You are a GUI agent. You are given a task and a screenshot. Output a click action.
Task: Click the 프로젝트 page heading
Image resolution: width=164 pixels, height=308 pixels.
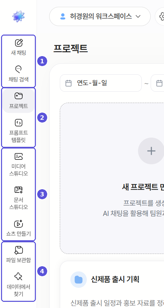70,48
